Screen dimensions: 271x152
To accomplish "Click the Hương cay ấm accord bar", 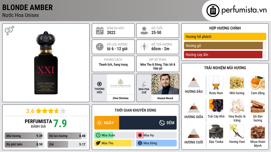I will point(225,54).
